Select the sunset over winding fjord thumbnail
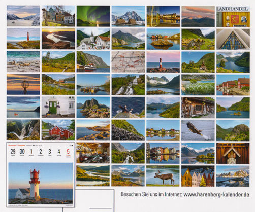Image resolution: width=255 pixels, height=212 pixels. click(58, 39)
